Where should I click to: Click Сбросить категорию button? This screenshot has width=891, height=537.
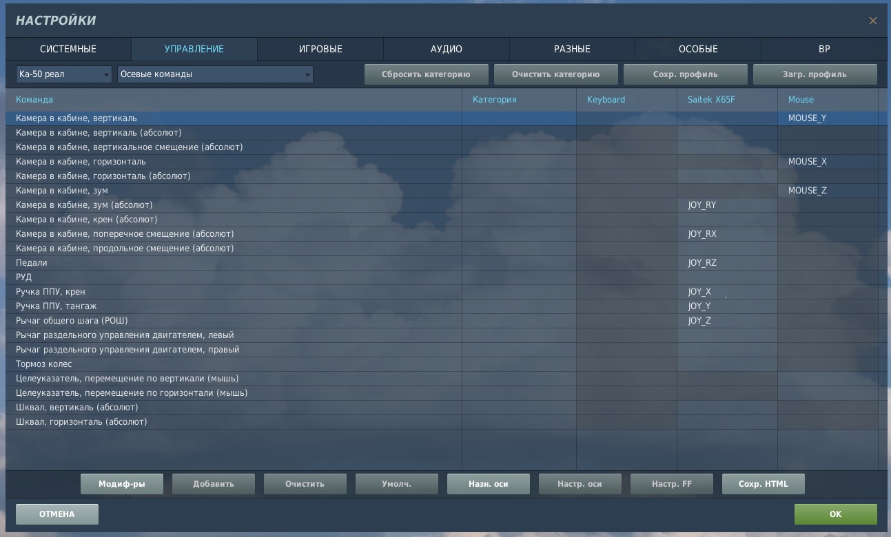[x=426, y=74]
